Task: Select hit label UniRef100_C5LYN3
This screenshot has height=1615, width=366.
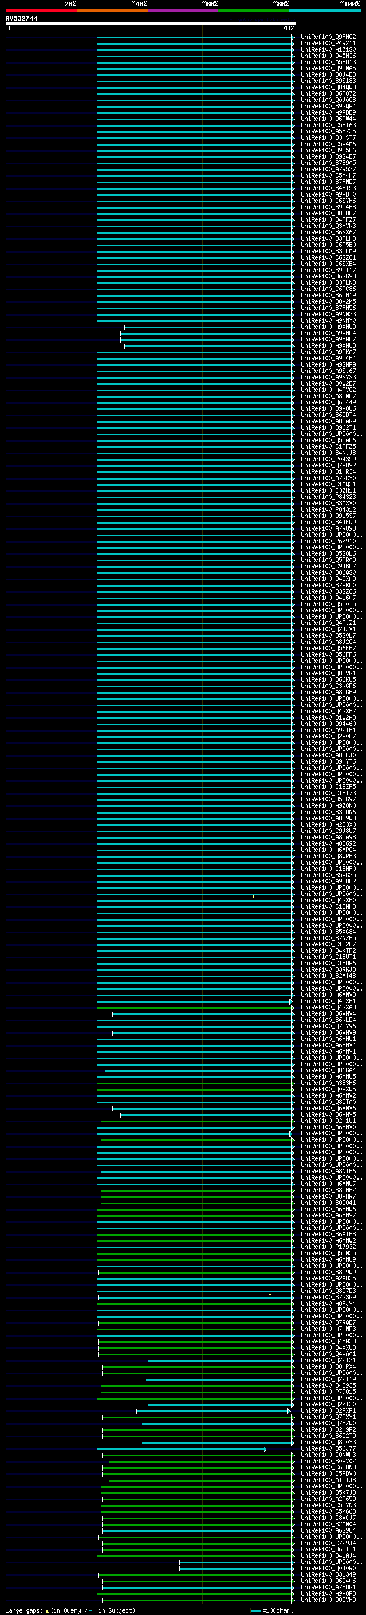Action: tap(328, 1505)
